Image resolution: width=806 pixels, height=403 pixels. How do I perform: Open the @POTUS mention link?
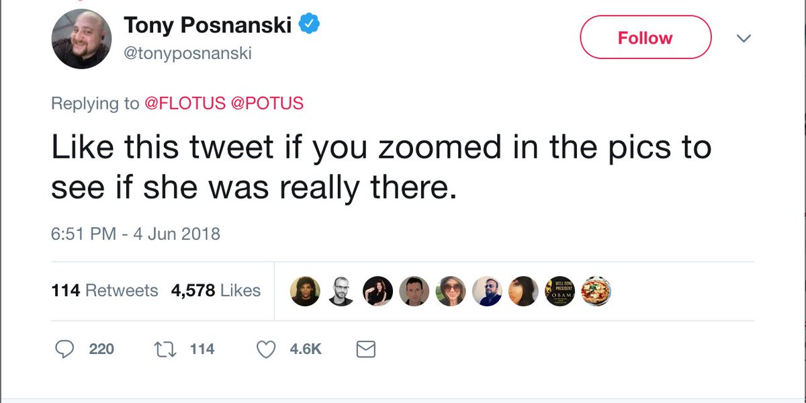(x=267, y=103)
